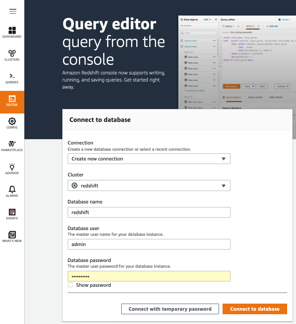The height and width of the screenshot is (324, 296).
Task: Open the hamburger navigation menu
Action: (x=12, y=11)
